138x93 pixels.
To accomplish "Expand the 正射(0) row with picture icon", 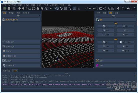I will click(21, 61).
